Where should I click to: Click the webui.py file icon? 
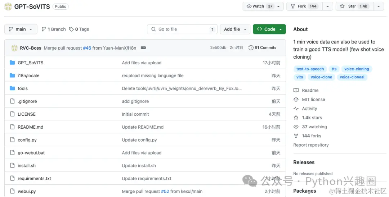click(x=12, y=191)
